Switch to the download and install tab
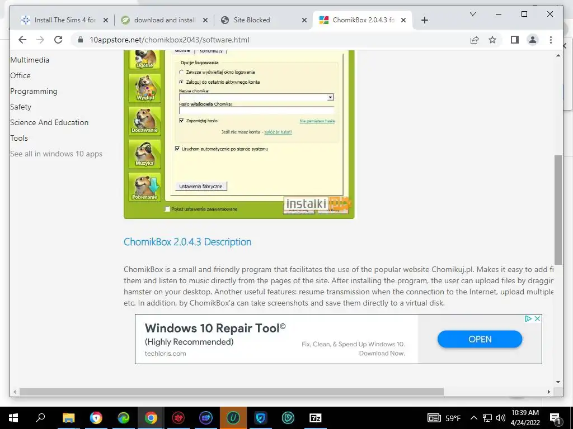573x429 pixels. pyautogui.click(x=165, y=20)
